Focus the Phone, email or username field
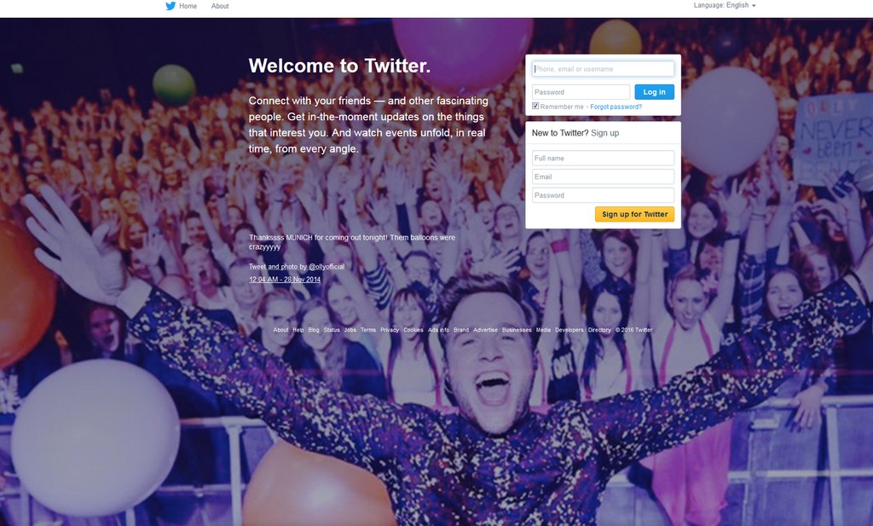This screenshot has height=526, width=873. click(603, 69)
